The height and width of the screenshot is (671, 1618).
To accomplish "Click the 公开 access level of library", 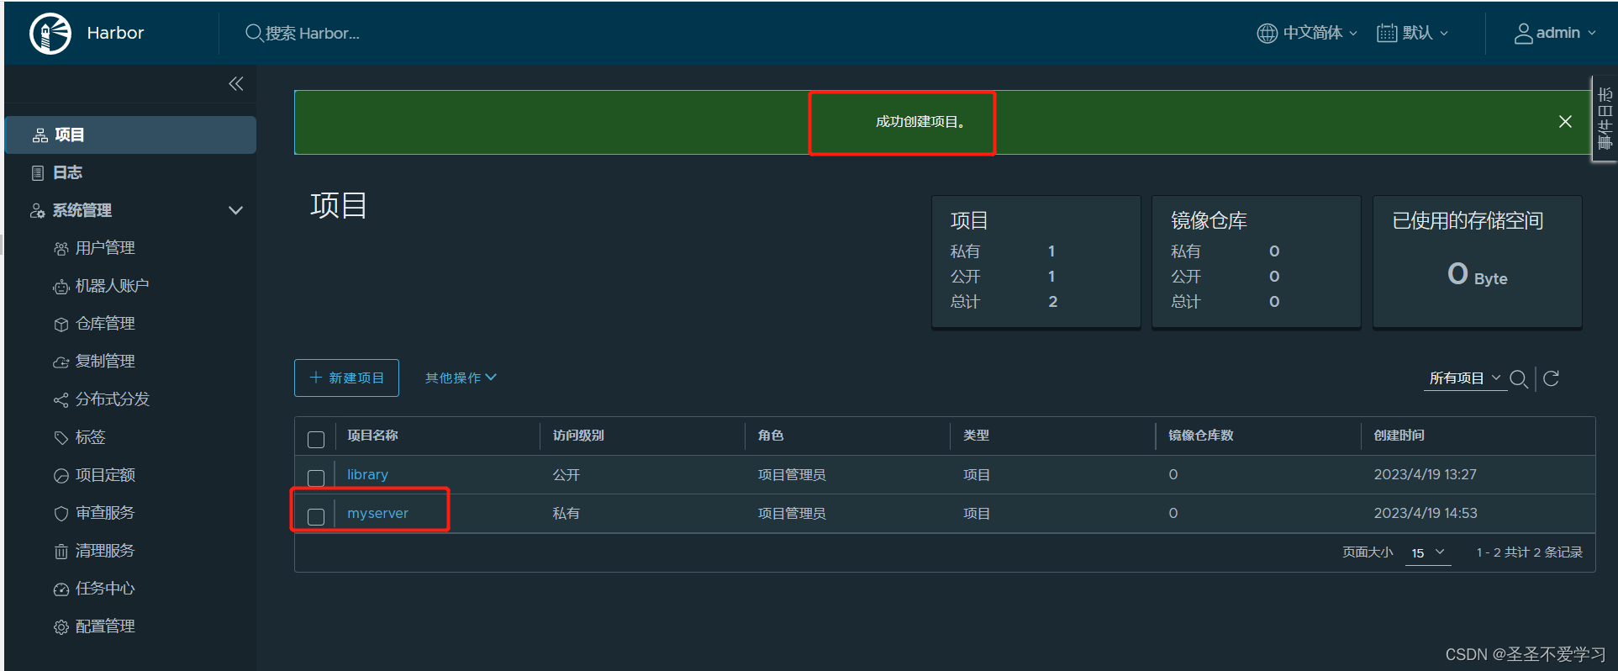I will pyautogui.click(x=566, y=474).
